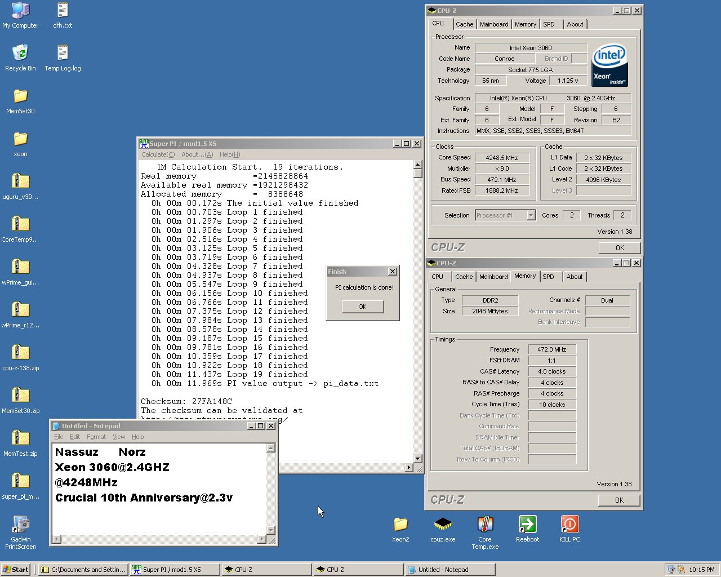Open the About menu in Super PI

click(x=197, y=154)
